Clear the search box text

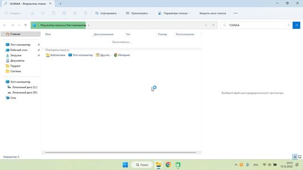(289, 25)
